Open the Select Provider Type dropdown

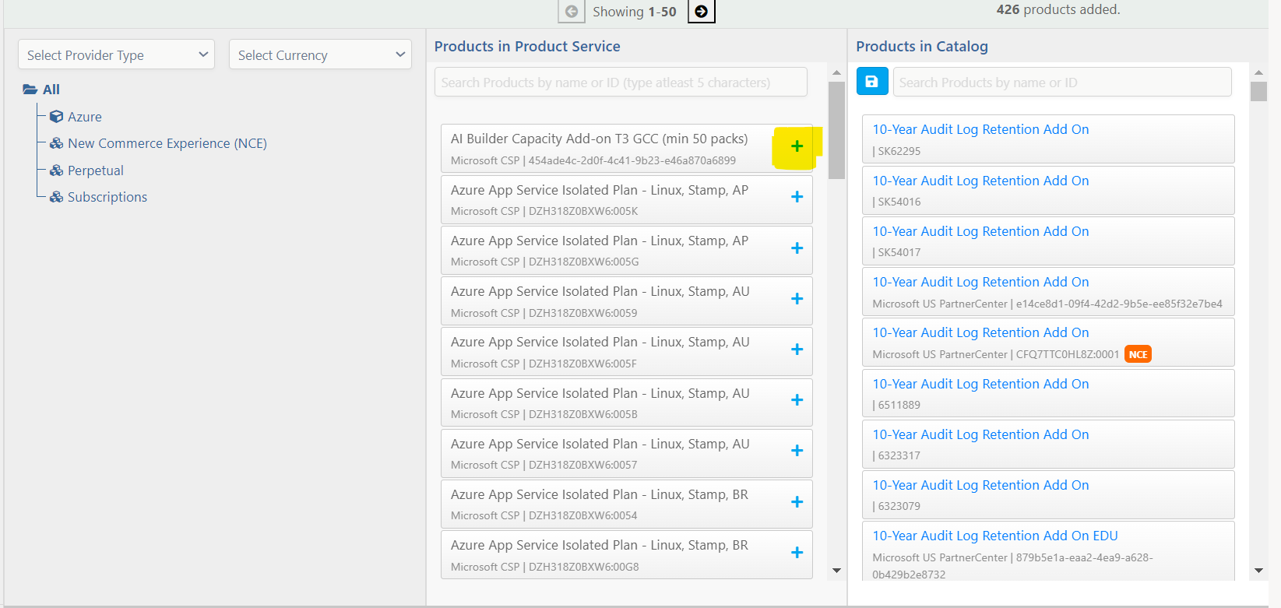click(116, 54)
